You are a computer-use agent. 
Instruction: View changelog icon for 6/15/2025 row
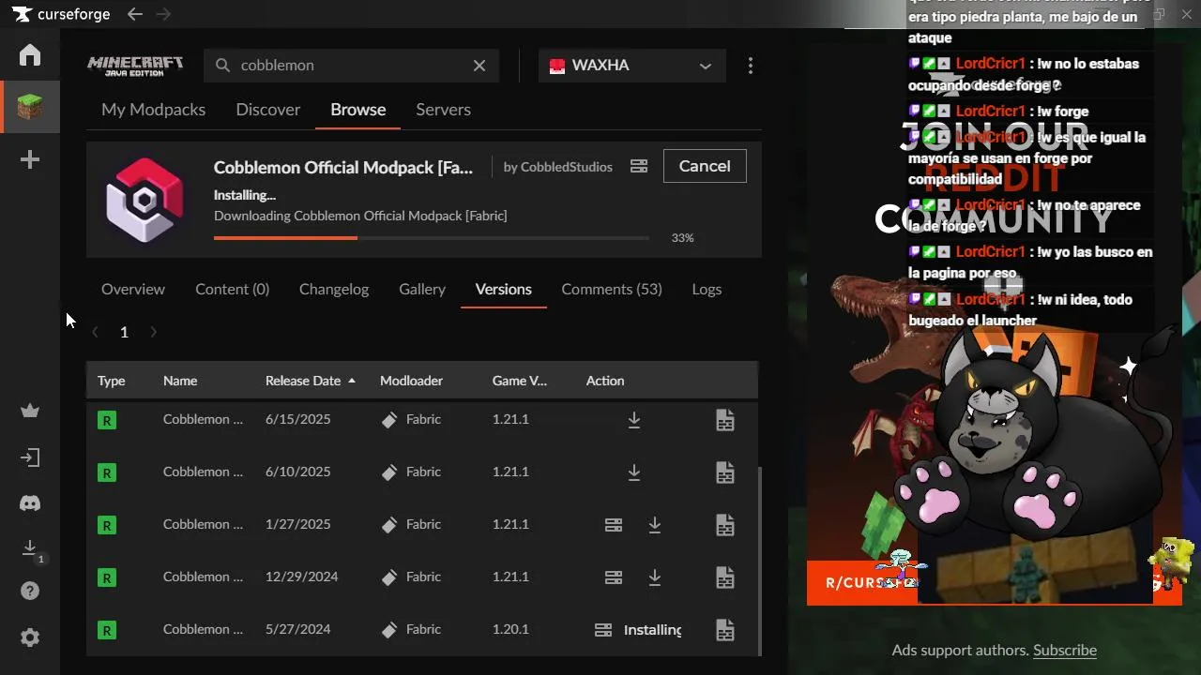[x=725, y=420]
